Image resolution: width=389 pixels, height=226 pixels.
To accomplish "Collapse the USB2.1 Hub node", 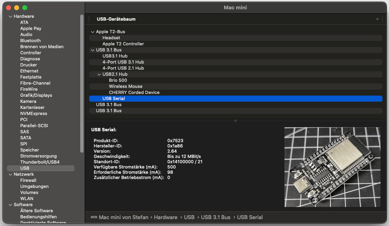I will (99, 75).
